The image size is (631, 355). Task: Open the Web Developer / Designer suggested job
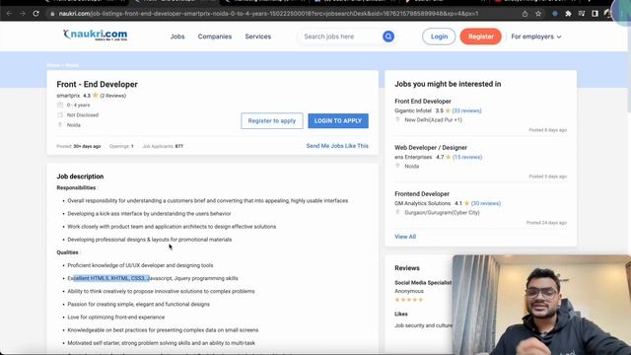click(x=431, y=147)
